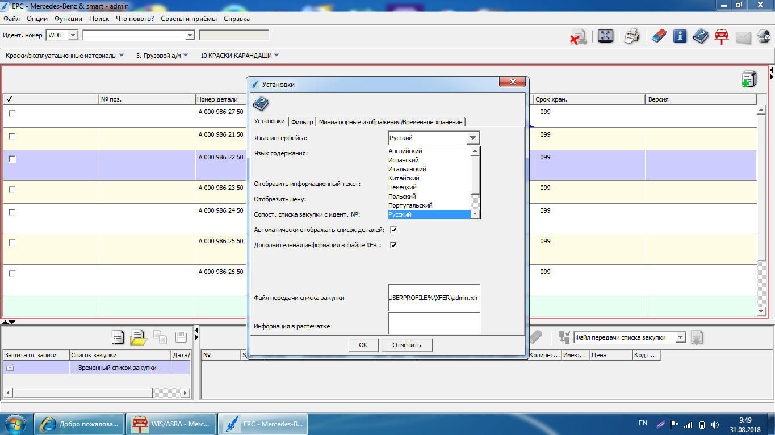This screenshot has width=775, height=435.
Task: Click the network signal tray icon
Action: pos(688,424)
